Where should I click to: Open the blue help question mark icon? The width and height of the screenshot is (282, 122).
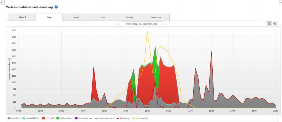click(56, 7)
